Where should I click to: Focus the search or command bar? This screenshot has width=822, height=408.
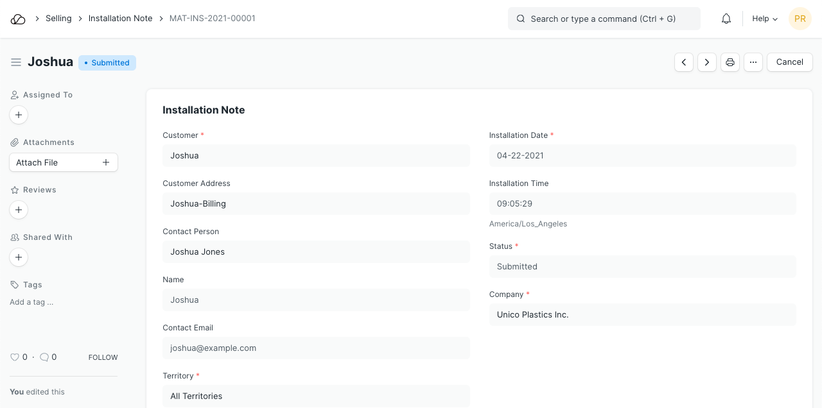604,19
